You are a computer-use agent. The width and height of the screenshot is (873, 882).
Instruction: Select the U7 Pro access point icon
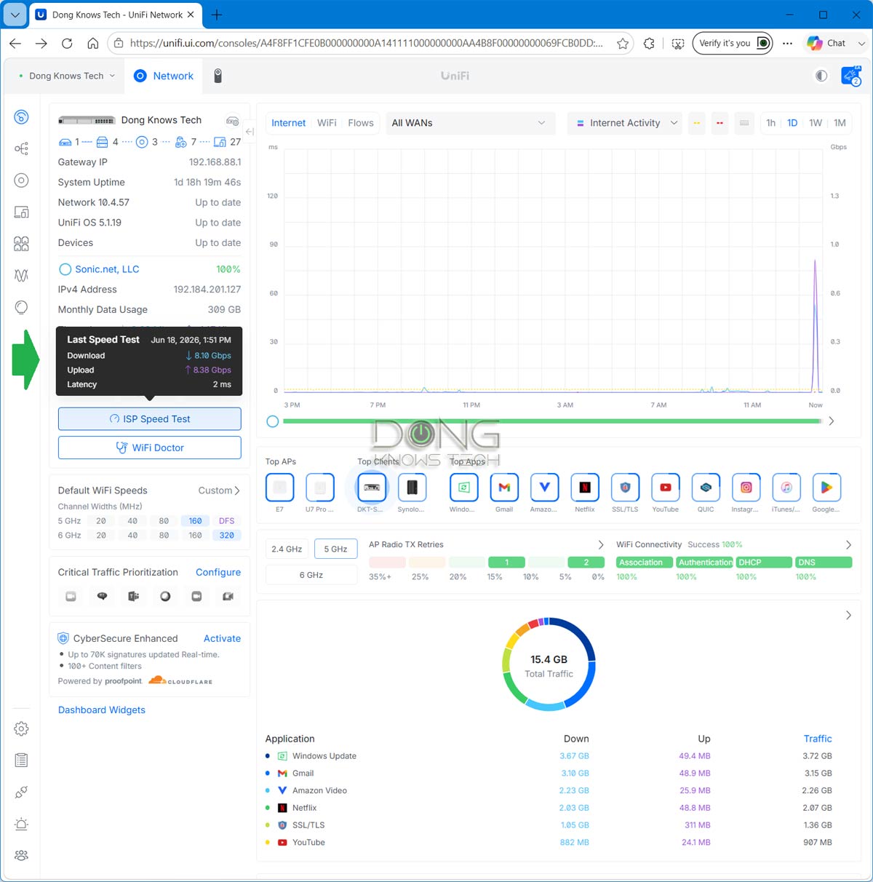pyautogui.click(x=320, y=488)
